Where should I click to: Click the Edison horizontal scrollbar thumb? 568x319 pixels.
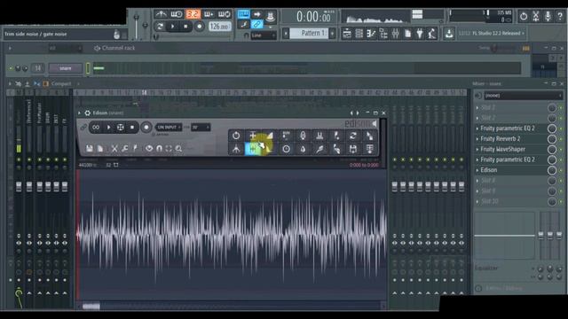[91, 307]
